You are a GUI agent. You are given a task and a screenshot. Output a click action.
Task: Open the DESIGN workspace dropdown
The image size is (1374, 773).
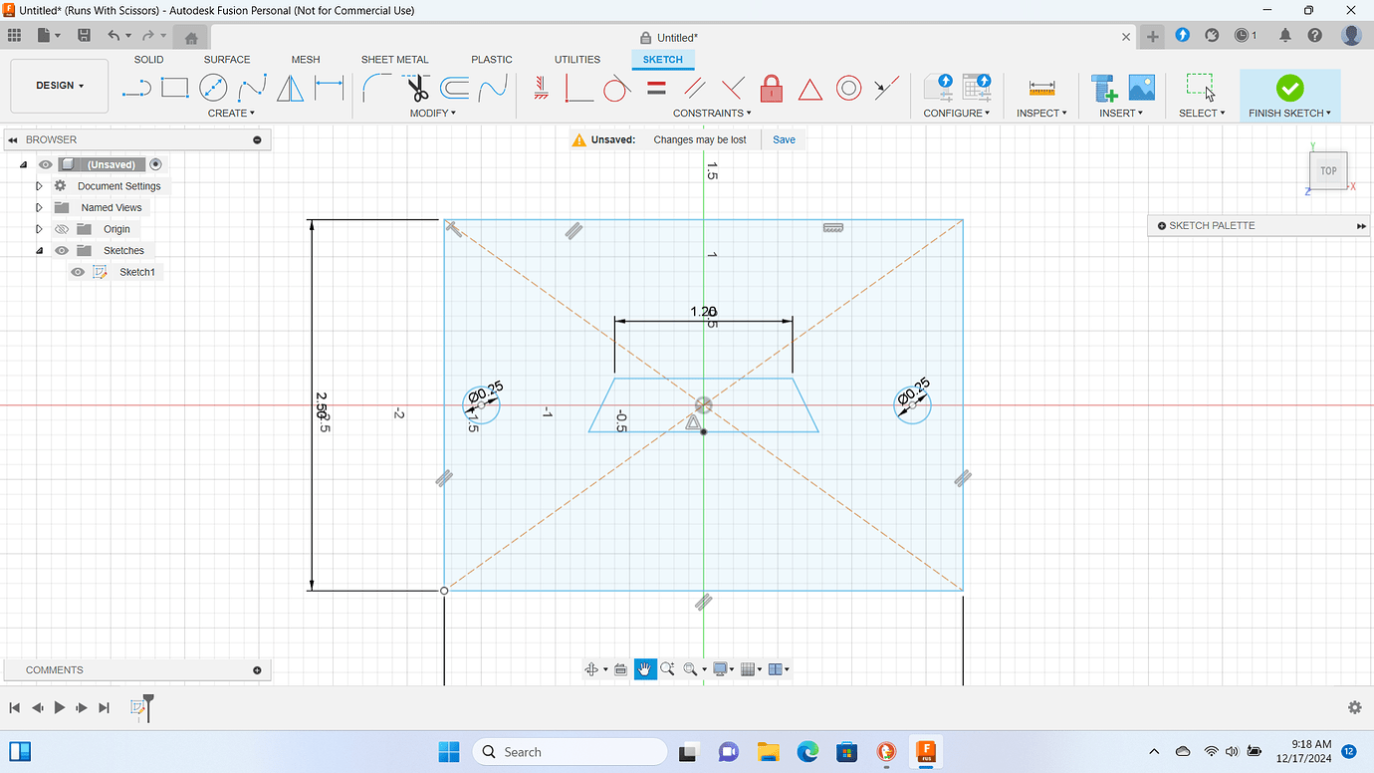59,86
